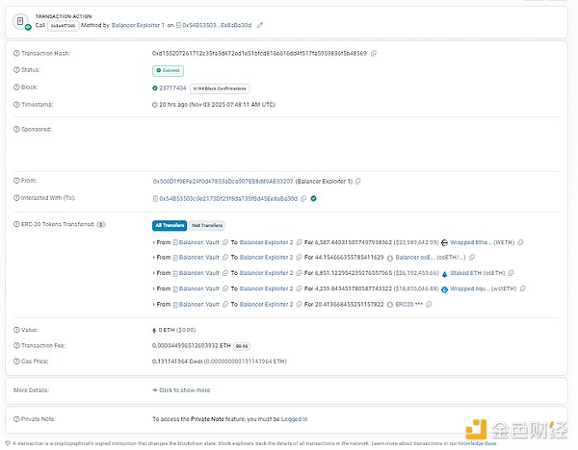Click the help icon next to Block
The height and width of the screenshot is (450, 578).
(16, 87)
